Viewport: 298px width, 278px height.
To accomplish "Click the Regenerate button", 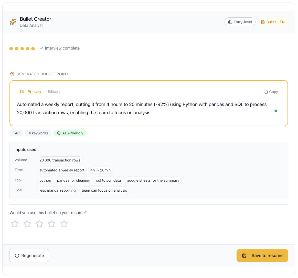I will click(29, 256).
